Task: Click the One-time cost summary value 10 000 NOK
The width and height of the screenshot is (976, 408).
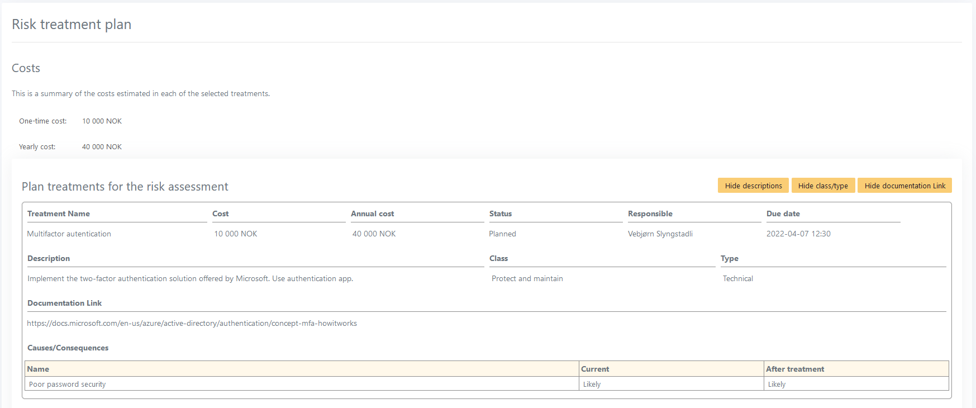Action: pos(102,121)
